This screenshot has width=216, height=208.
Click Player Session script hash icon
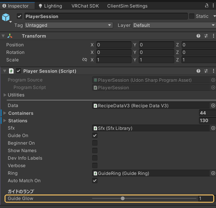click(x=11, y=71)
